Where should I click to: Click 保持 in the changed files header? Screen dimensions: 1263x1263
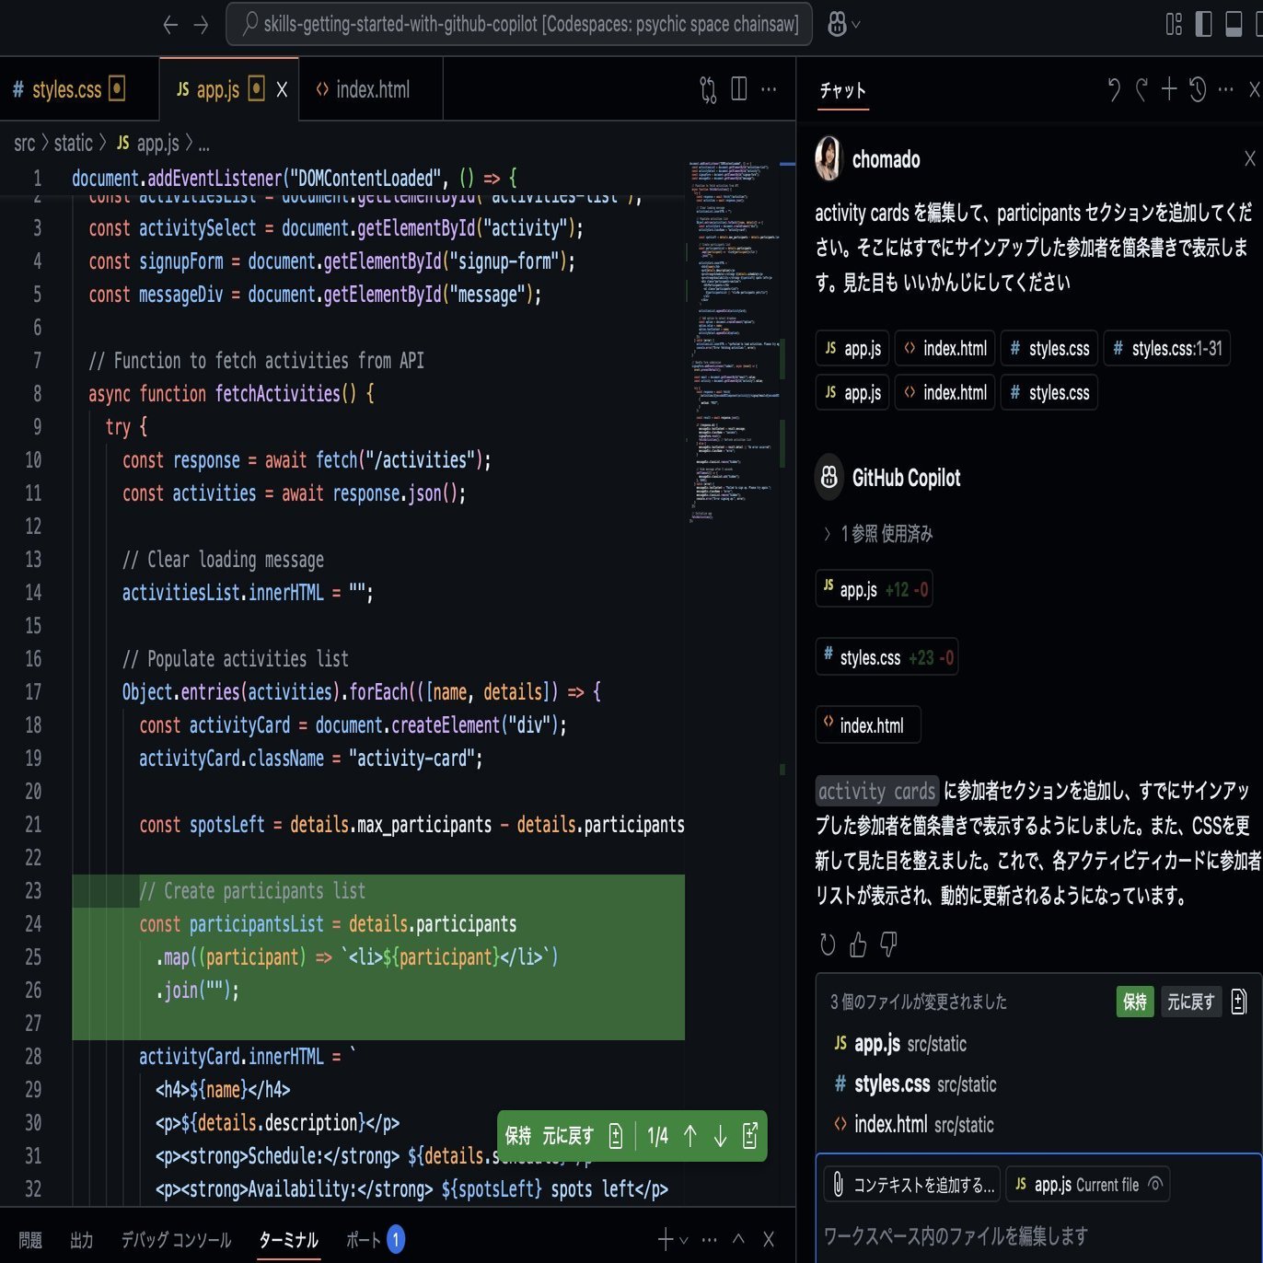coord(1135,1002)
